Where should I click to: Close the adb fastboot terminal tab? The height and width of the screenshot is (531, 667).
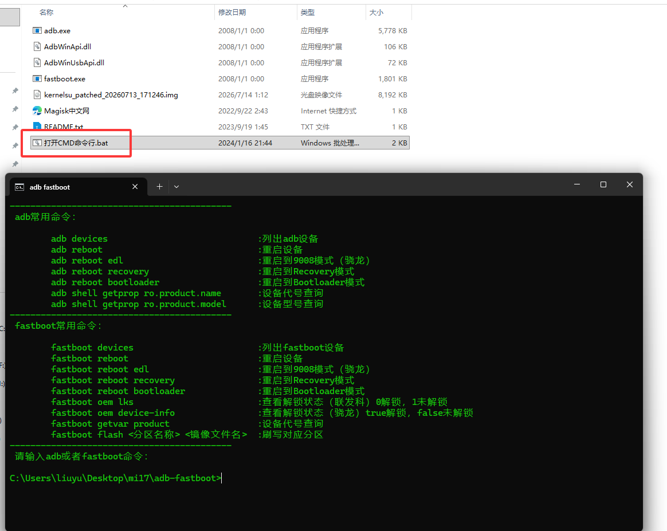[135, 187]
